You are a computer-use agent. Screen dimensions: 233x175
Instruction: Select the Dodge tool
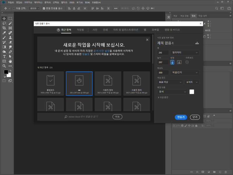4,52
